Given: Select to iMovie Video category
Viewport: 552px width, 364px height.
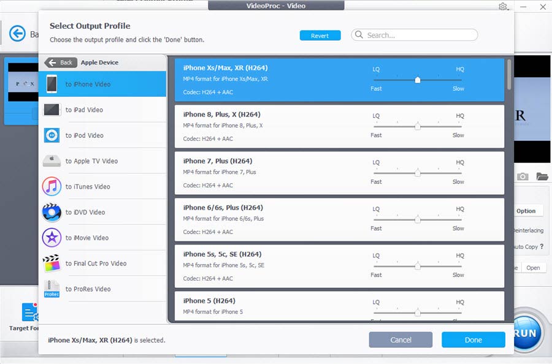Looking at the screenshot, I should pyautogui.click(x=102, y=238).
